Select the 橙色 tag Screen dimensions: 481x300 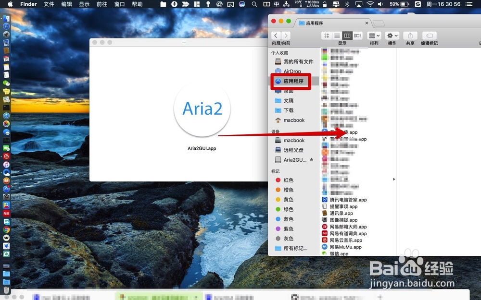pyautogui.click(x=288, y=190)
